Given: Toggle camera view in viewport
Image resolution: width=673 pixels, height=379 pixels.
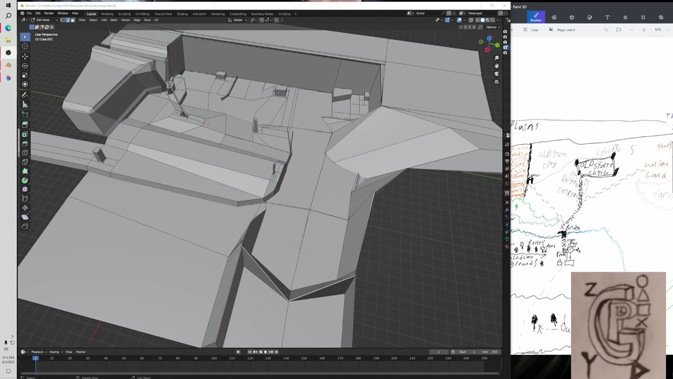Looking at the screenshot, I should point(496,74).
